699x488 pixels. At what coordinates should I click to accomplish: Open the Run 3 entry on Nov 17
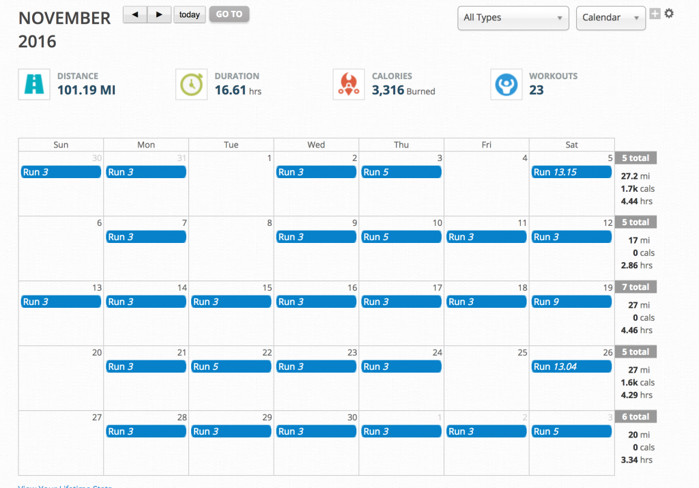tap(401, 302)
